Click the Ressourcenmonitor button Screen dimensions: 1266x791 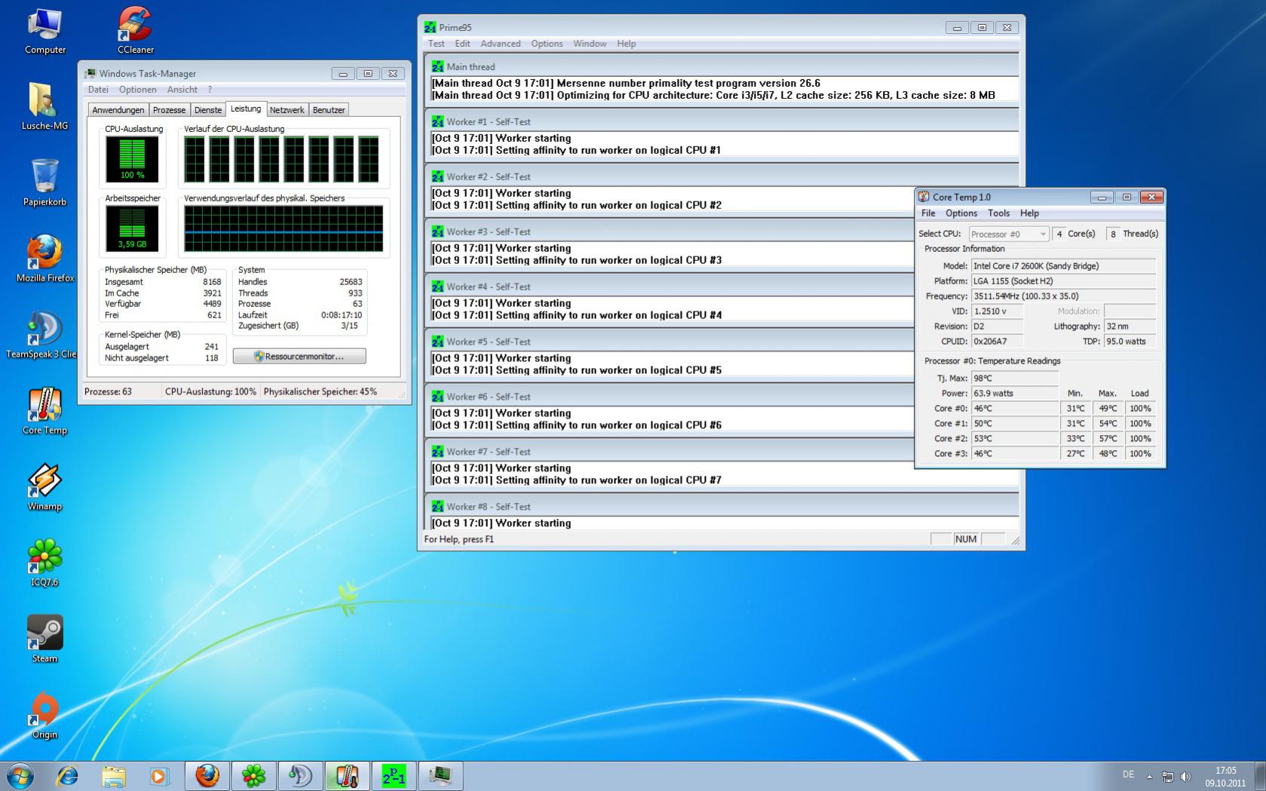point(299,356)
